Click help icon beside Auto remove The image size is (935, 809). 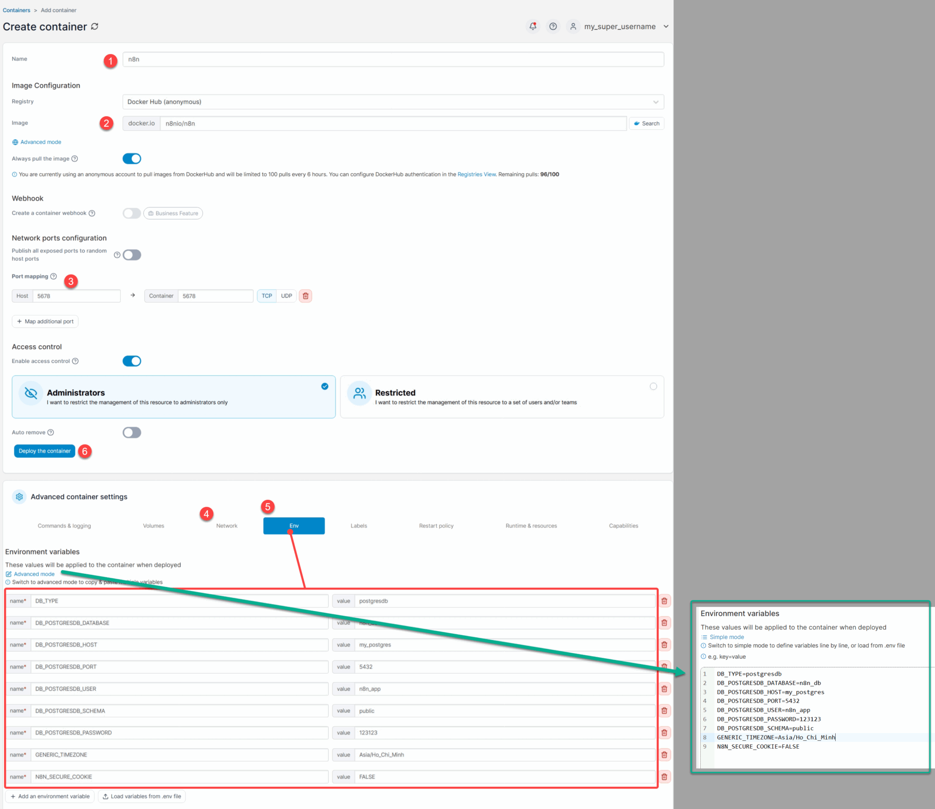coord(51,432)
